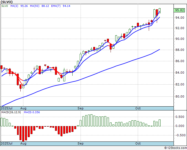Click the Aug label on price chart axis
Screen dimensions: 187x150
[23, 108]
